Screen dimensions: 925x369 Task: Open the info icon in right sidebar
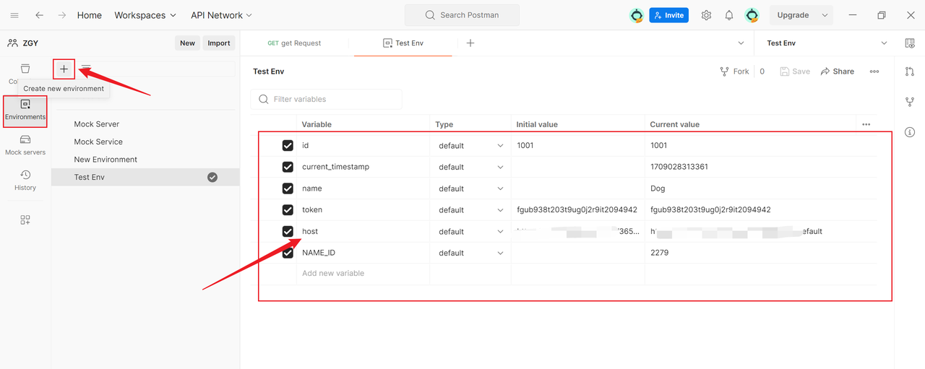(x=910, y=132)
